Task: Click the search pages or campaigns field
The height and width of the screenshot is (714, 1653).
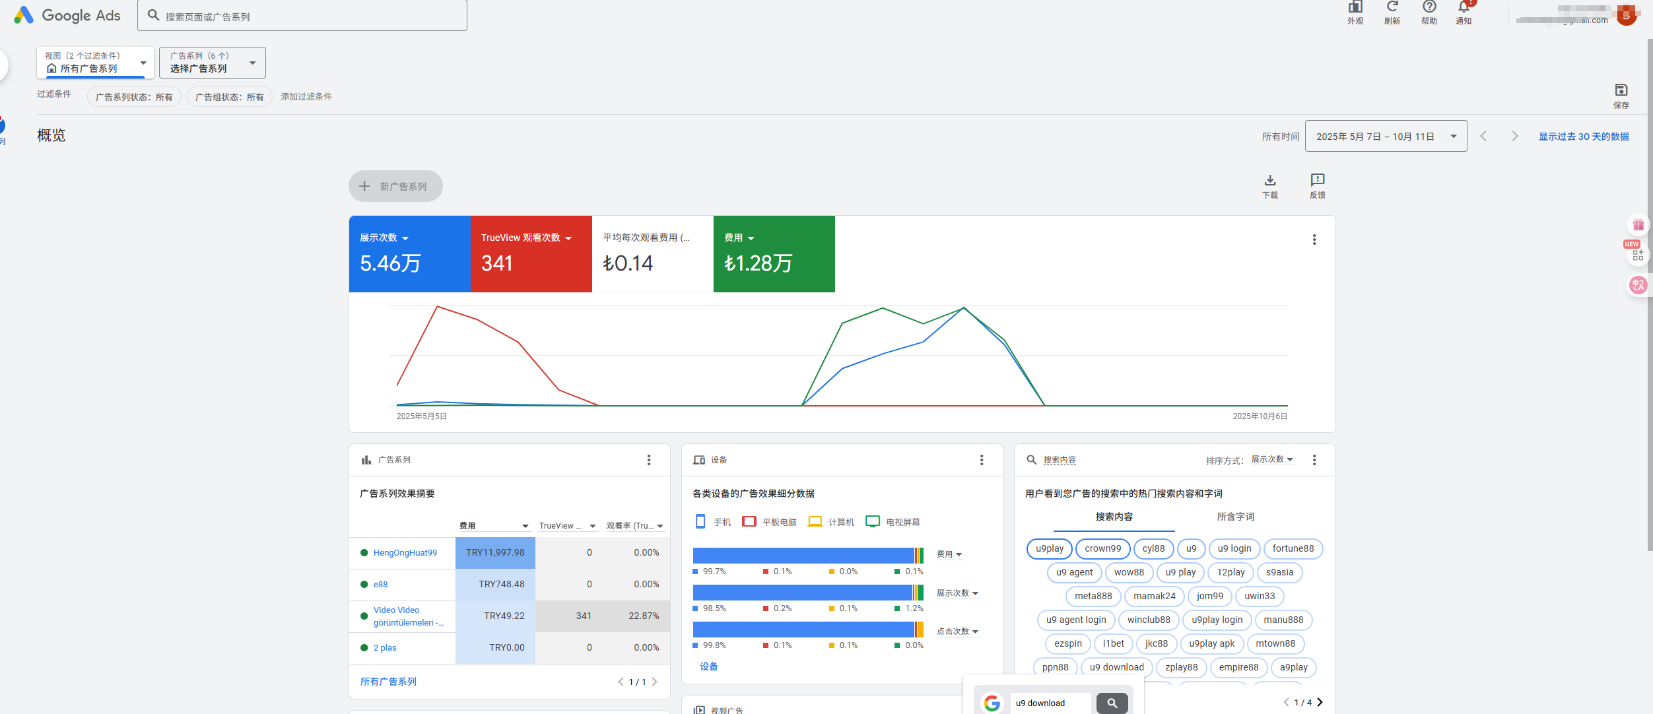Action: pos(302,16)
